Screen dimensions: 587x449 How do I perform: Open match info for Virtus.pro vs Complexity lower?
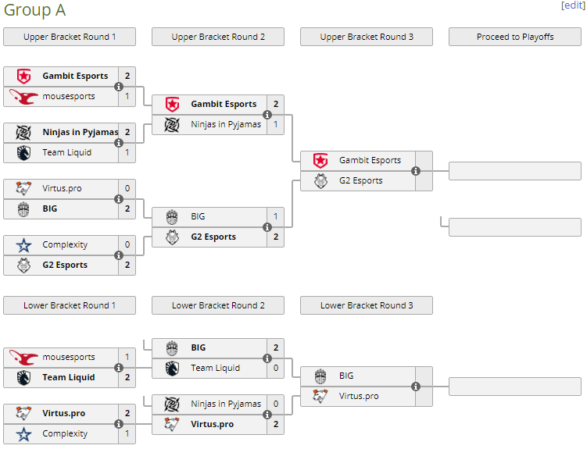click(119, 424)
